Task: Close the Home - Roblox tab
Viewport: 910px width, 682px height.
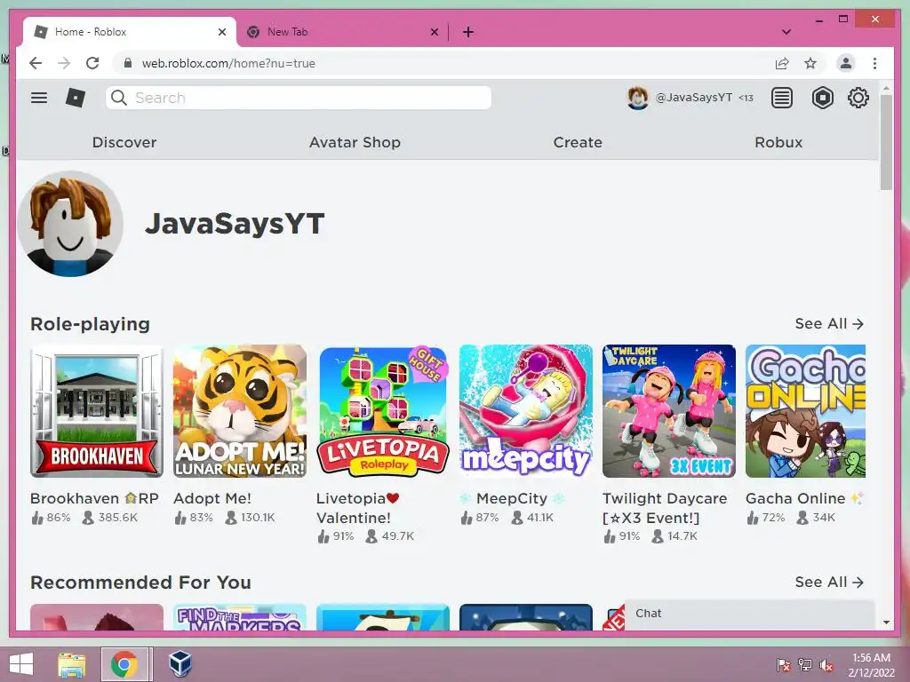Action: click(221, 32)
